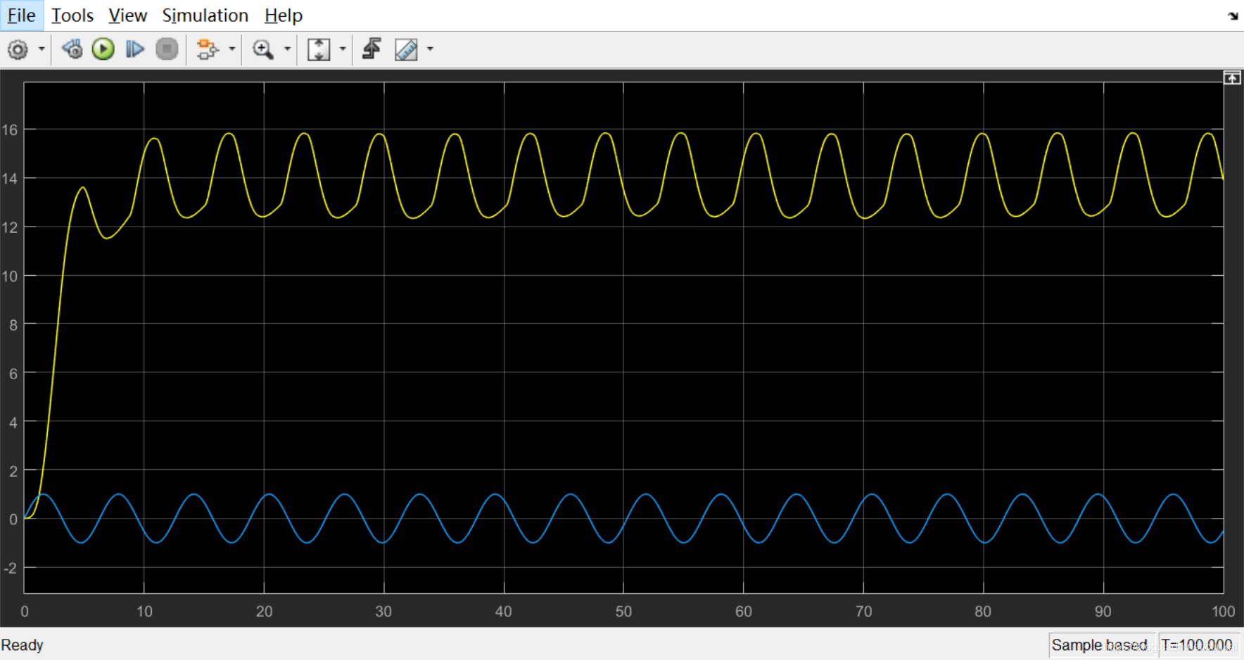Open the View menu

coord(127,15)
